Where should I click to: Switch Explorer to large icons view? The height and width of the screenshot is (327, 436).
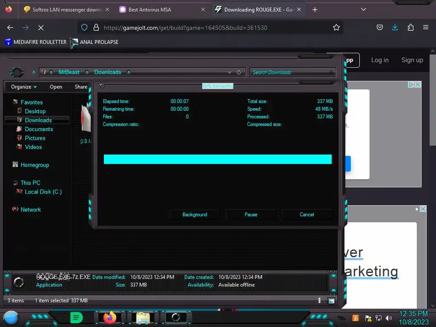(331, 301)
